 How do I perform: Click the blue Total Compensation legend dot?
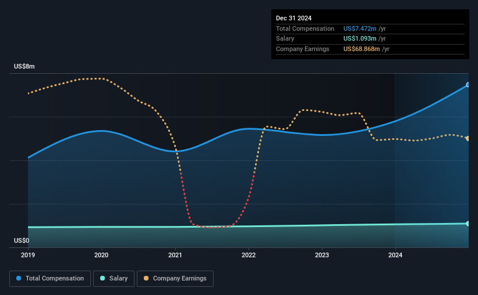(19, 278)
